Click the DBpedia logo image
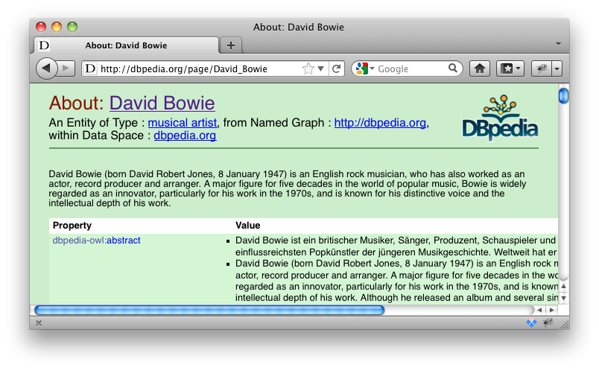The image size is (599, 370). [500, 118]
